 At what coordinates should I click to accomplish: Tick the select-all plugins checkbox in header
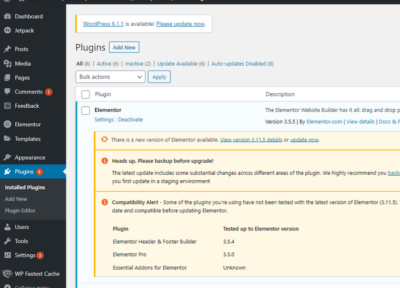[x=85, y=94]
